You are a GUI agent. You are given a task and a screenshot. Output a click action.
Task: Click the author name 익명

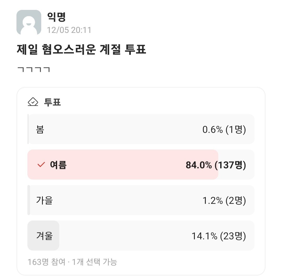56,17
